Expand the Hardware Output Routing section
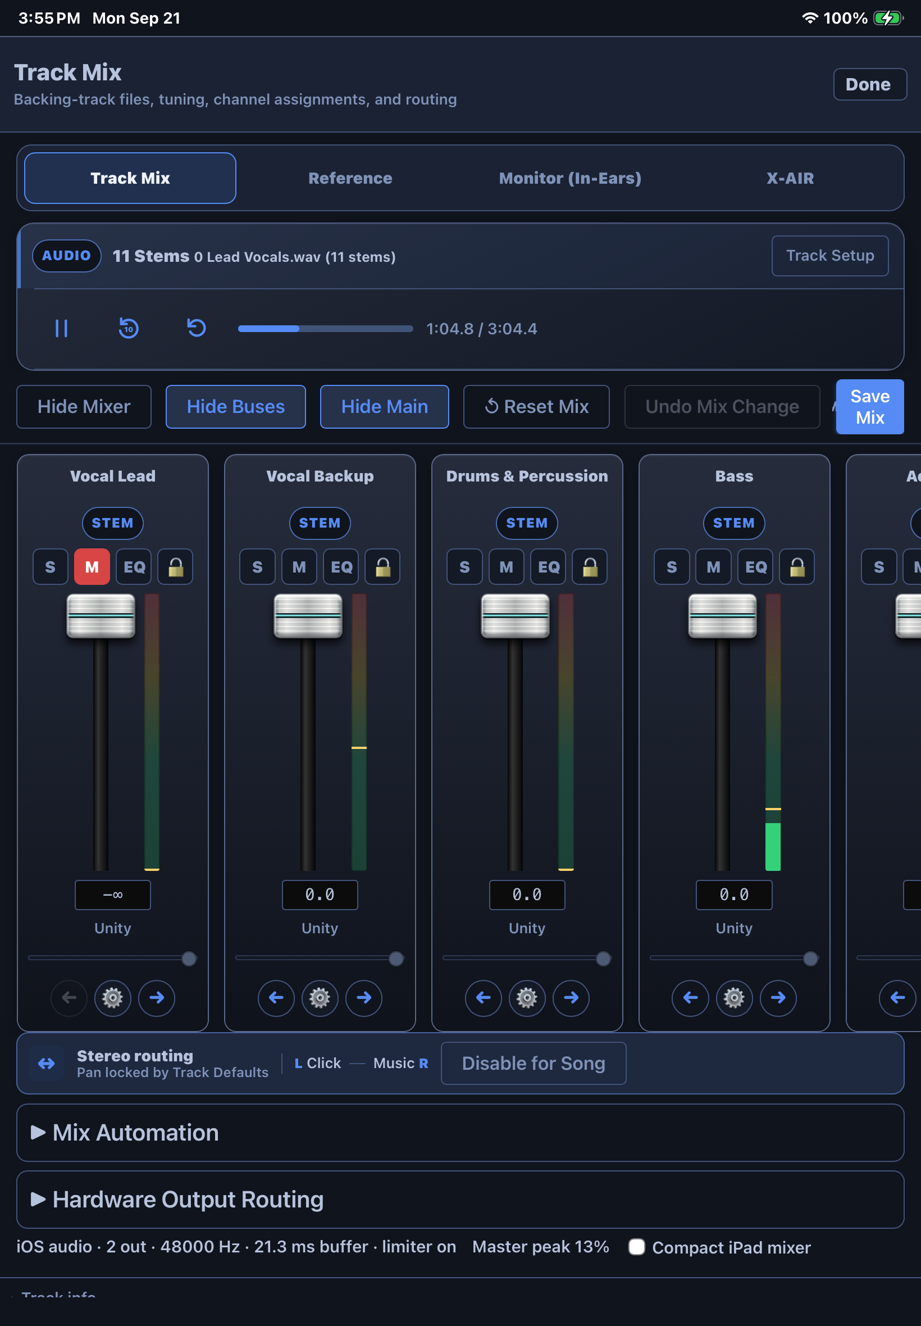 (x=460, y=1200)
